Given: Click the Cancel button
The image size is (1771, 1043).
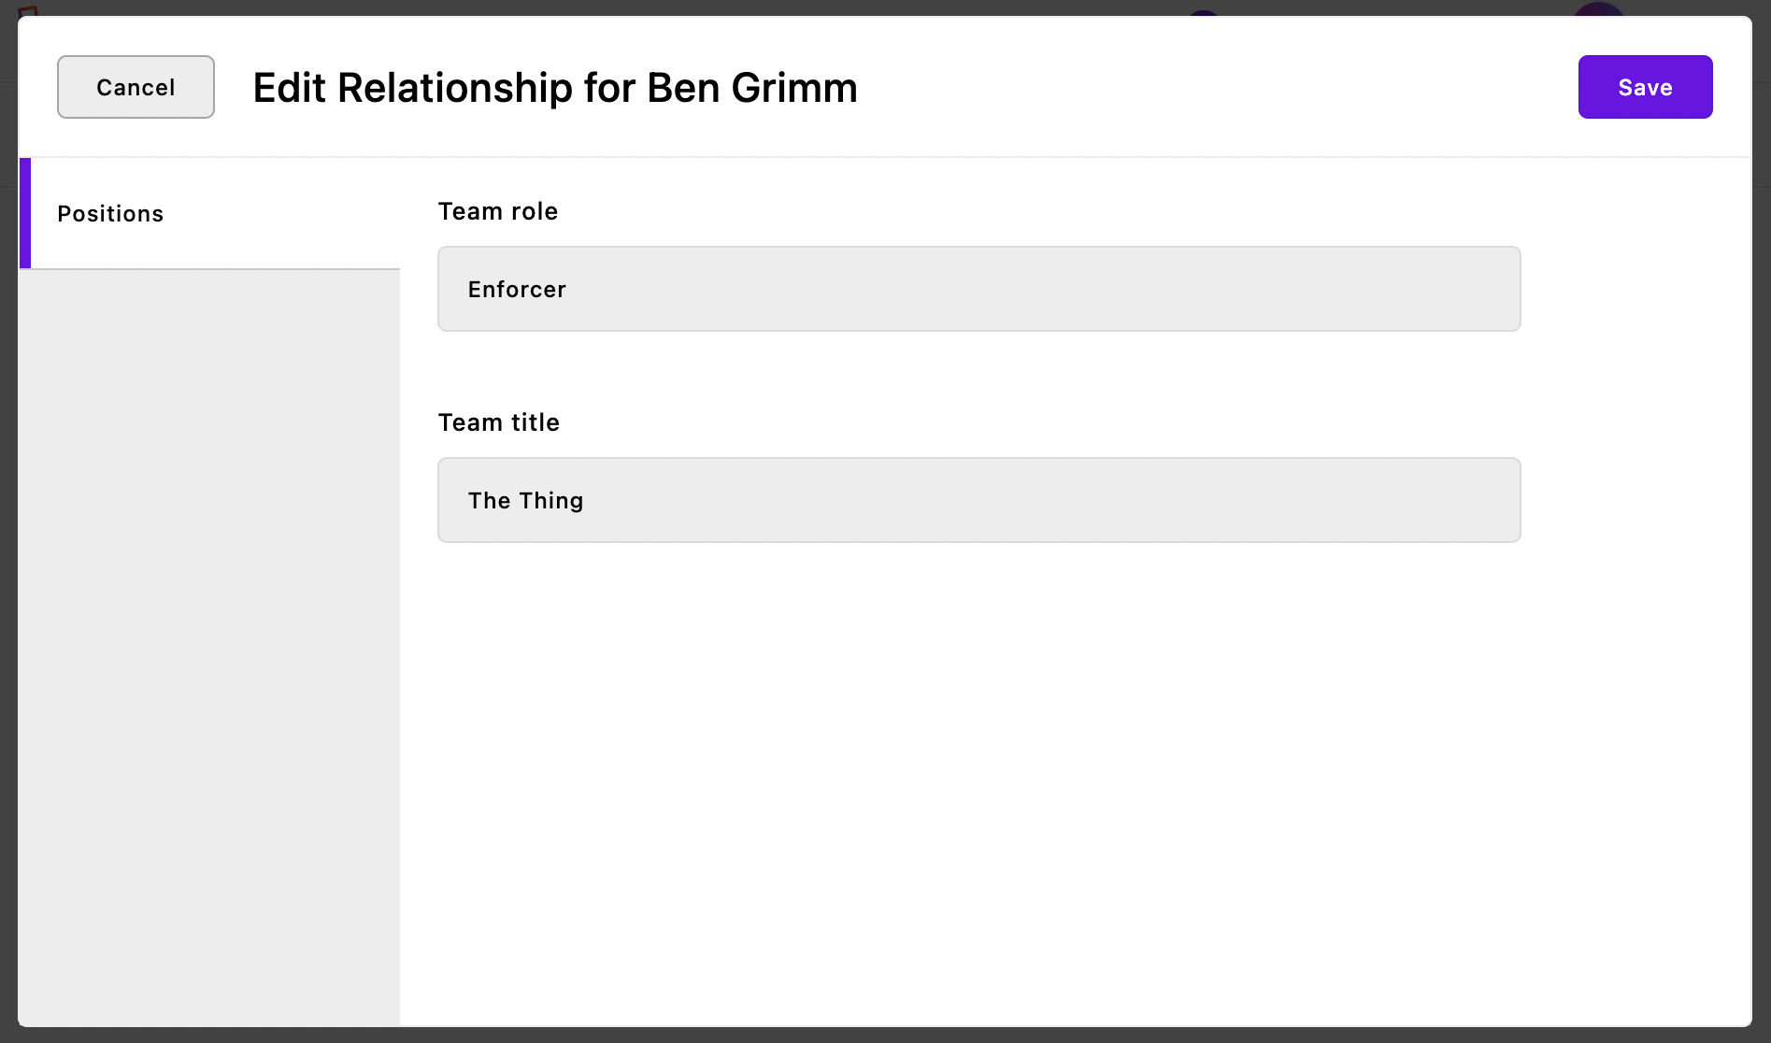Looking at the screenshot, I should pyautogui.click(x=136, y=87).
